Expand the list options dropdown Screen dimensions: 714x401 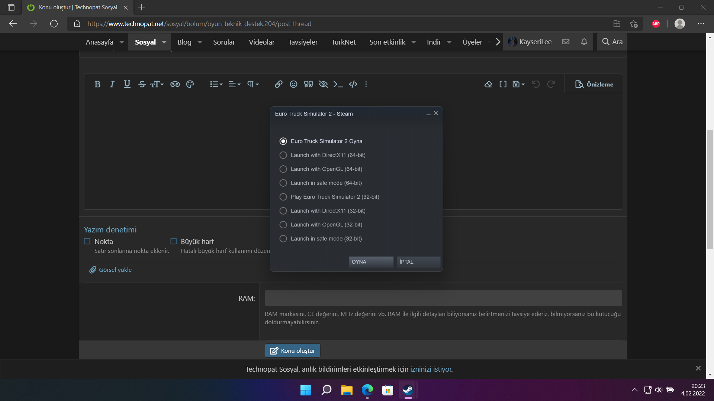pyautogui.click(x=216, y=84)
